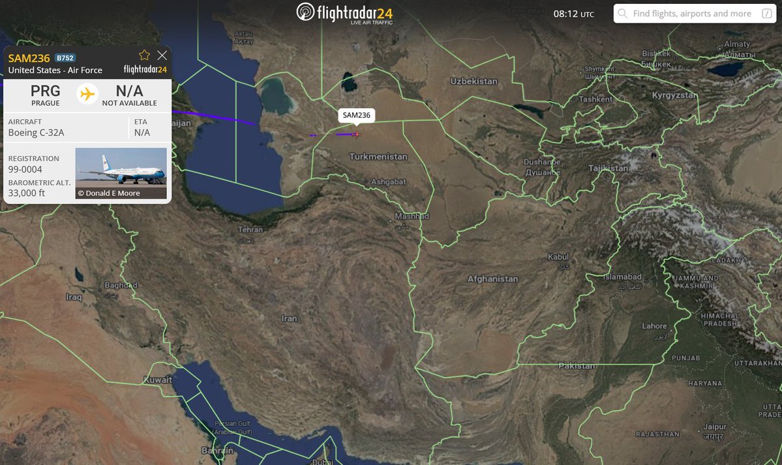Image resolution: width=782 pixels, height=465 pixels.
Task: Click the Jaipur city label
Action: pyautogui.click(x=715, y=427)
